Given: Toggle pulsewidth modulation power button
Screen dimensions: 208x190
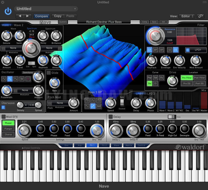Looking at the screenshot, I should click(x=15, y=90).
